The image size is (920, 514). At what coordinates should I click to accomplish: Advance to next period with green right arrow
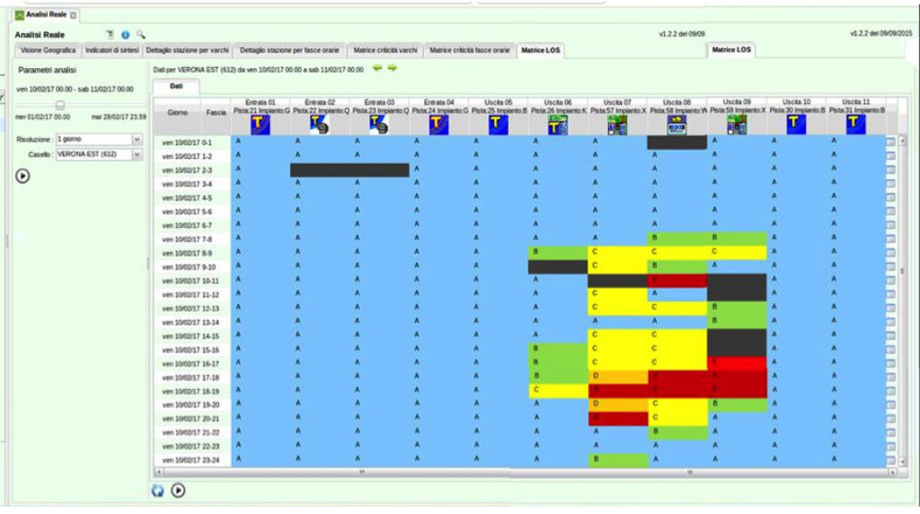coord(393,69)
